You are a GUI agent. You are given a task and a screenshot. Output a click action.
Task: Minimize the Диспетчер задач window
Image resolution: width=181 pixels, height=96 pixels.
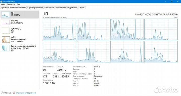click(x=166, y=2)
